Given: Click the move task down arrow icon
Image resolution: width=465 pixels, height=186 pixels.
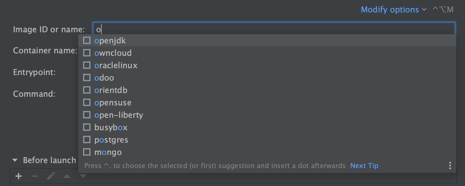Looking at the screenshot, I should point(83,176).
